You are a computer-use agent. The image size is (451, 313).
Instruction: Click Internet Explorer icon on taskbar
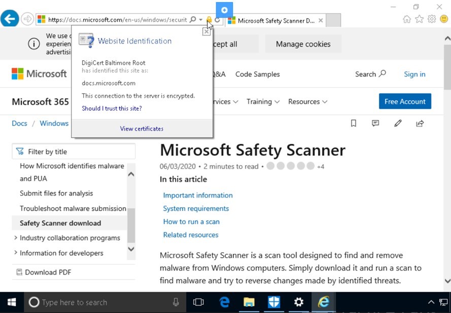click(x=324, y=302)
